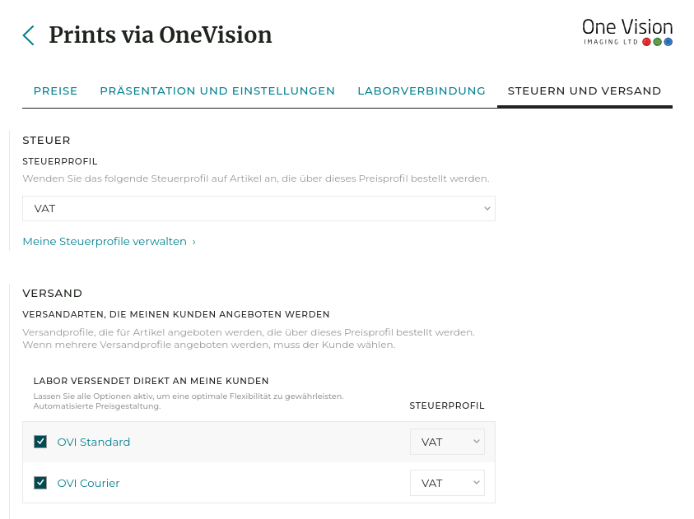Click the One Vision Imaging logo
The height and width of the screenshot is (519, 694).
pos(627,31)
